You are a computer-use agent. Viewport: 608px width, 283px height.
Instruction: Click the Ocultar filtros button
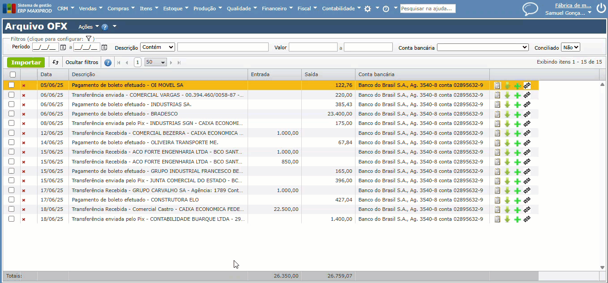click(x=82, y=63)
